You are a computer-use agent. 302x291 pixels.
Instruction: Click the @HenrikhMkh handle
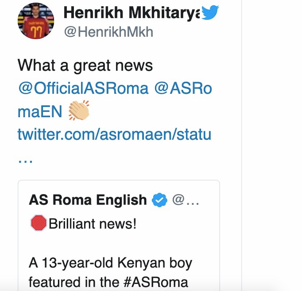108,31
